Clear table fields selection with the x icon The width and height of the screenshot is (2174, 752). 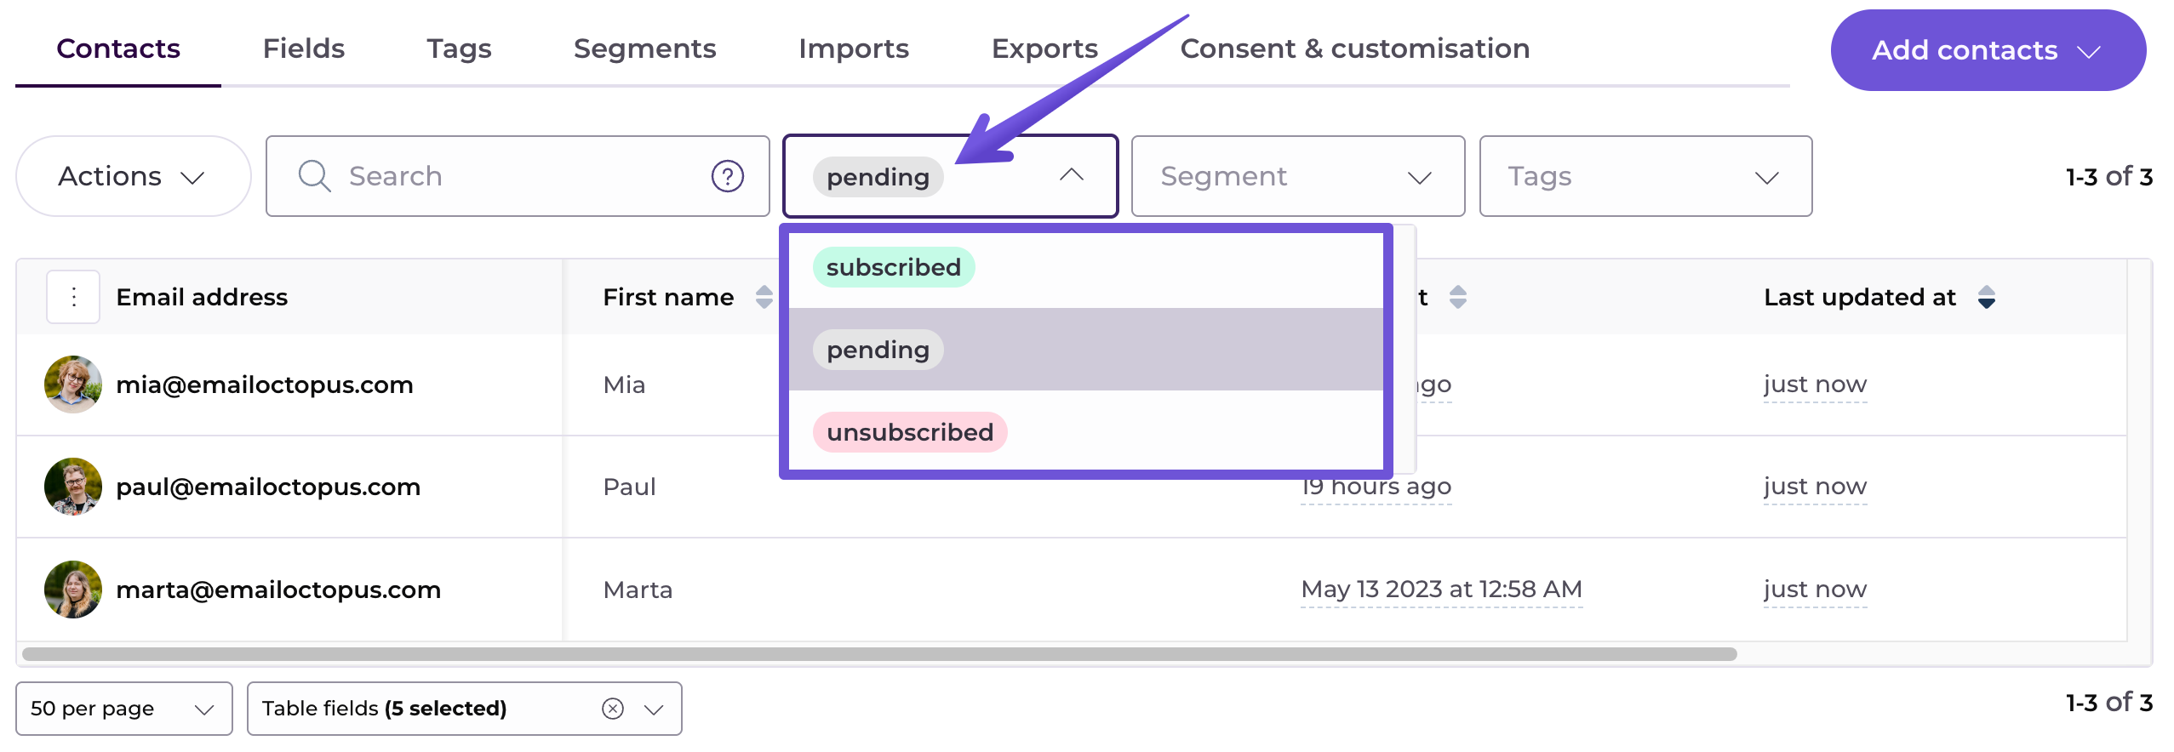[x=613, y=708]
